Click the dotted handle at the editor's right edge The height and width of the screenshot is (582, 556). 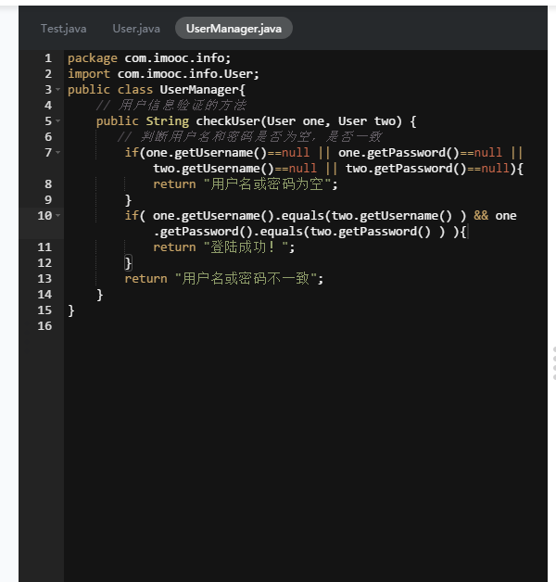[x=554, y=363]
